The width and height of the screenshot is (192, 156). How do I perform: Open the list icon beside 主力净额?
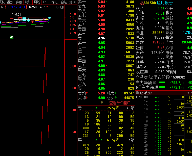click(x=154, y=83)
